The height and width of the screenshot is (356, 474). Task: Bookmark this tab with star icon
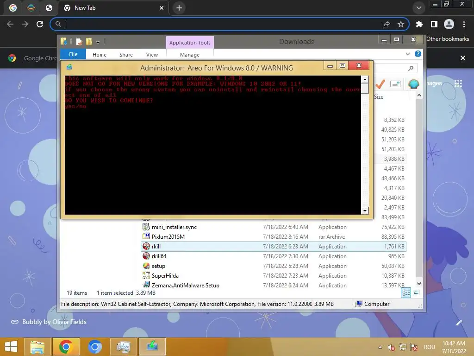pyautogui.click(x=401, y=24)
